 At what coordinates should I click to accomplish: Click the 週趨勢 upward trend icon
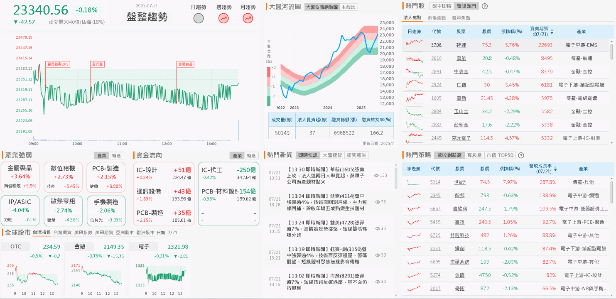pyautogui.click(x=223, y=18)
